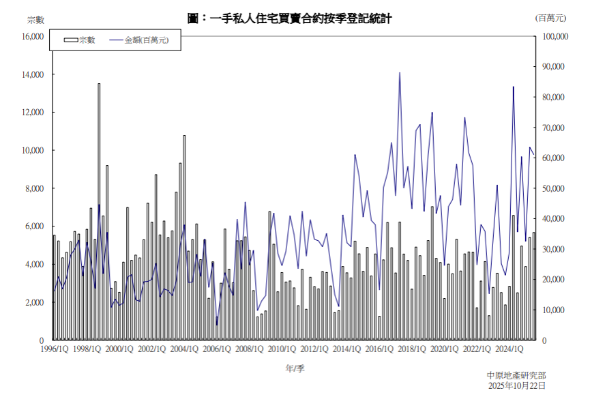Click the 2014/1Q x-axis label
The height and width of the screenshot is (410, 592).
coord(346,349)
